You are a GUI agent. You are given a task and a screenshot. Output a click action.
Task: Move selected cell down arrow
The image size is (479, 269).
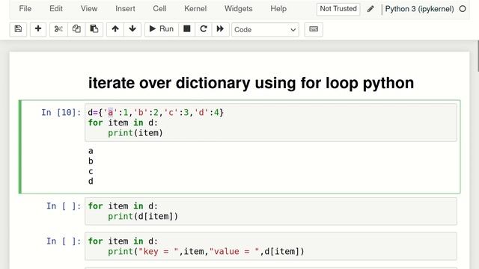(132, 29)
